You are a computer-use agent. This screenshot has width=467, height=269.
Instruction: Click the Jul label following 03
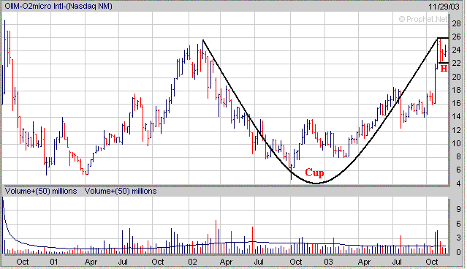(x=397, y=262)
